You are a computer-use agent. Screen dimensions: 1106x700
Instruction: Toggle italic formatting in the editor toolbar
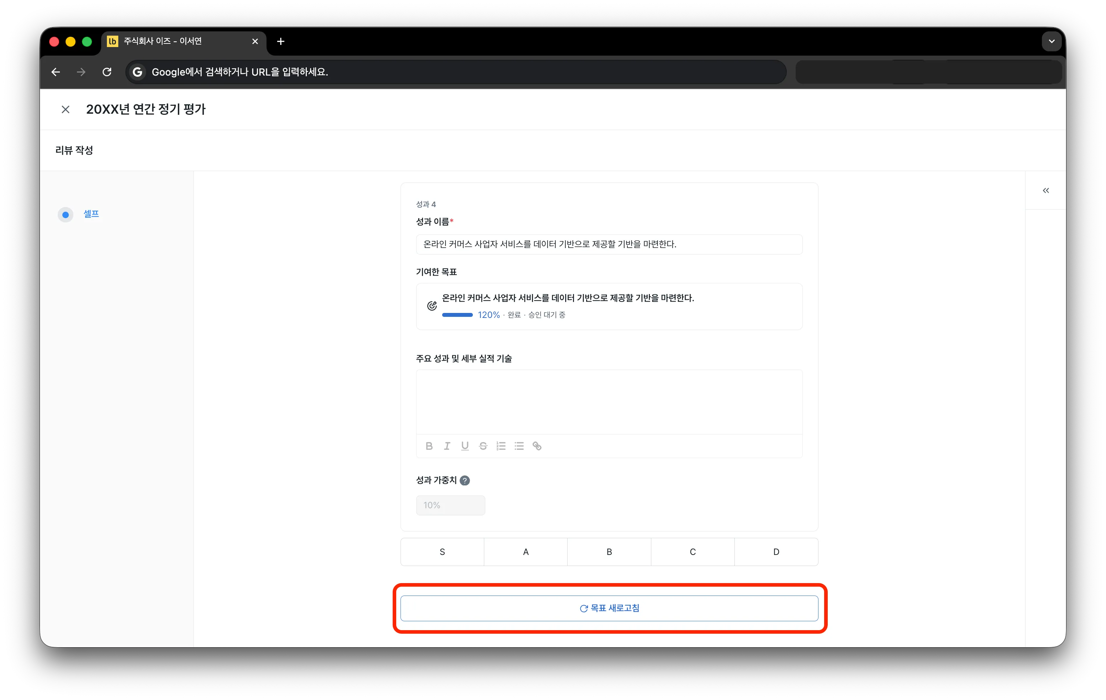click(x=447, y=446)
